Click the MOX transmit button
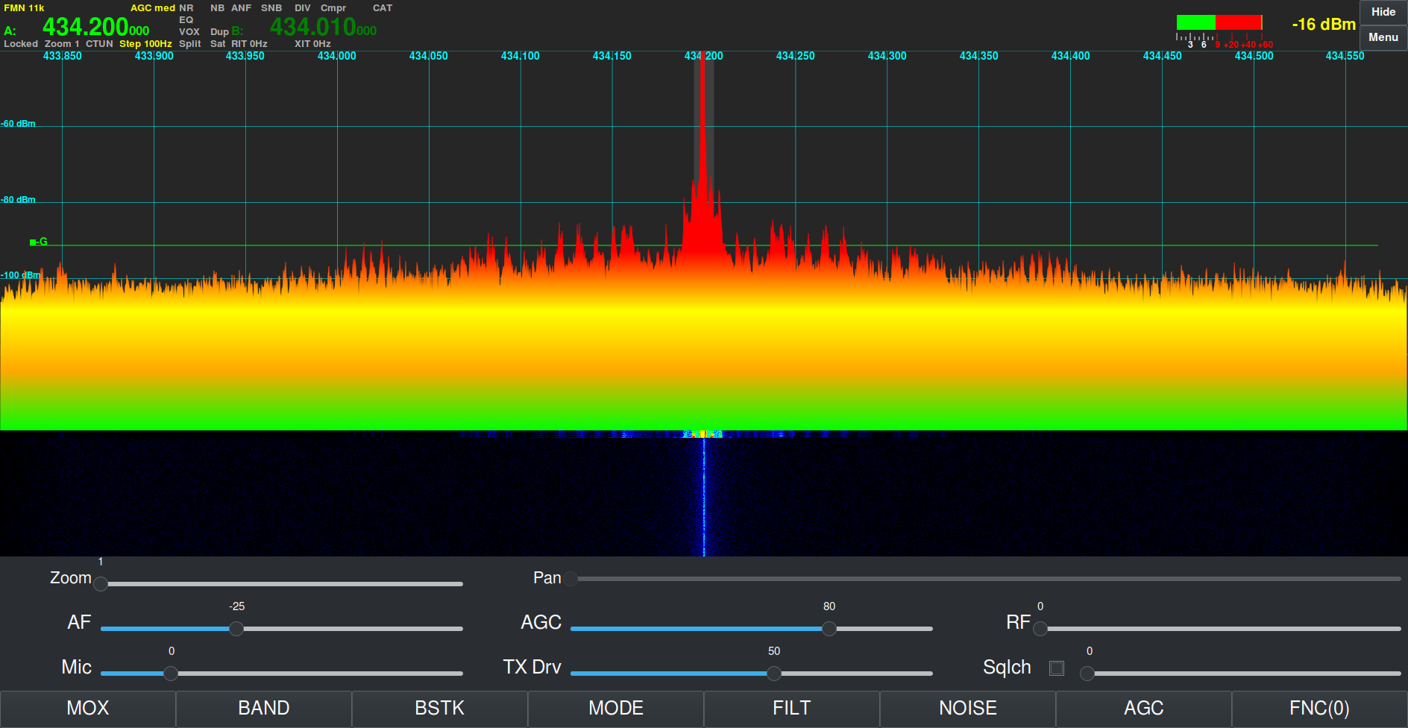The image size is (1408, 728). (x=88, y=709)
